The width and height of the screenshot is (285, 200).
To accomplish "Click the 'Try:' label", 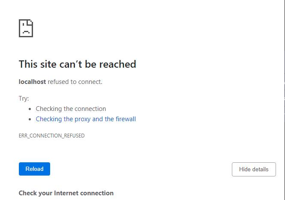I will coord(24,99).
